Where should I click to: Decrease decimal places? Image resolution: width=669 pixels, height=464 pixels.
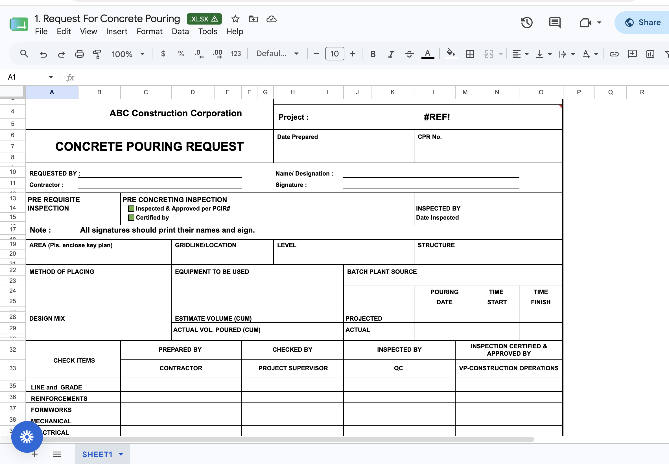[199, 54]
